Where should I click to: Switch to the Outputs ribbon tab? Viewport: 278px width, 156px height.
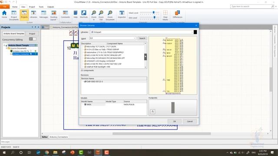point(50,7)
